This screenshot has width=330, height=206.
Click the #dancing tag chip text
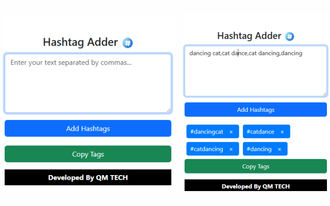259,149
